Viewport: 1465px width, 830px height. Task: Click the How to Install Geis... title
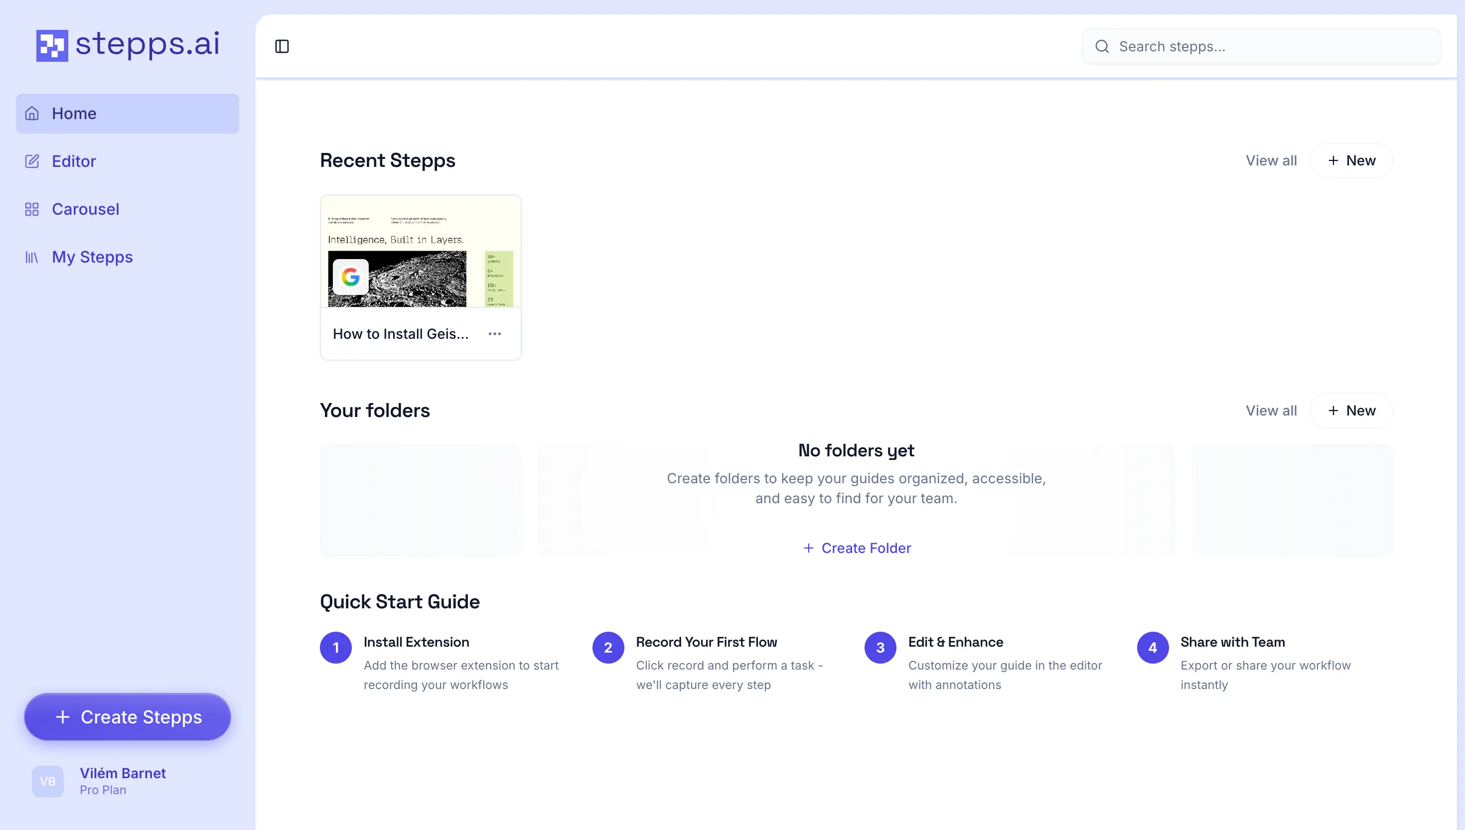pyautogui.click(x=400, y=333)
